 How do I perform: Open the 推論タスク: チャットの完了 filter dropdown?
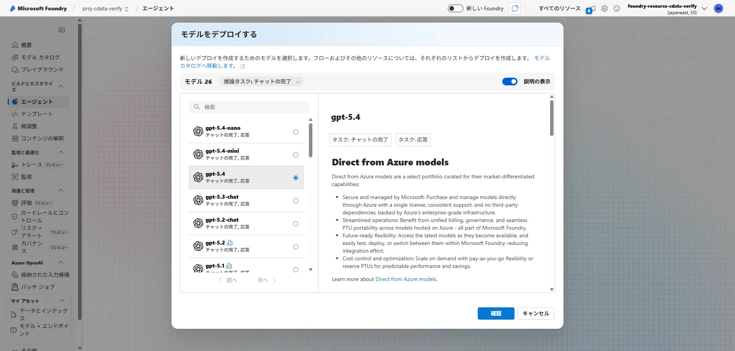coord(261,82)
